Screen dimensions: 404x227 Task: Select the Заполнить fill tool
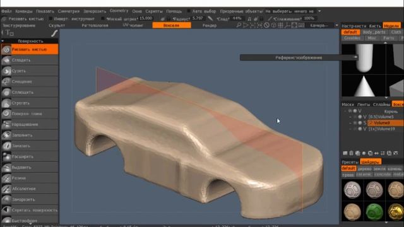30,135
